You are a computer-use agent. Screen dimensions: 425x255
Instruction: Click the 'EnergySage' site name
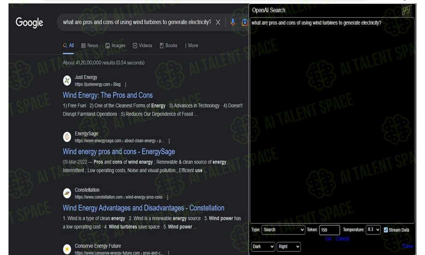(x=86, y=133)
